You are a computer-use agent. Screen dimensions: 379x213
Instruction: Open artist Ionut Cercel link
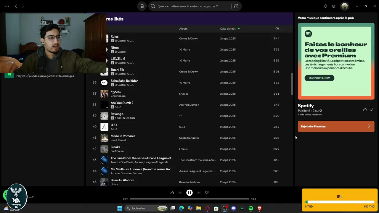[118, 140]
